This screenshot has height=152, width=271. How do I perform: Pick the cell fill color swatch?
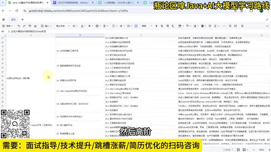pos(89,26)
